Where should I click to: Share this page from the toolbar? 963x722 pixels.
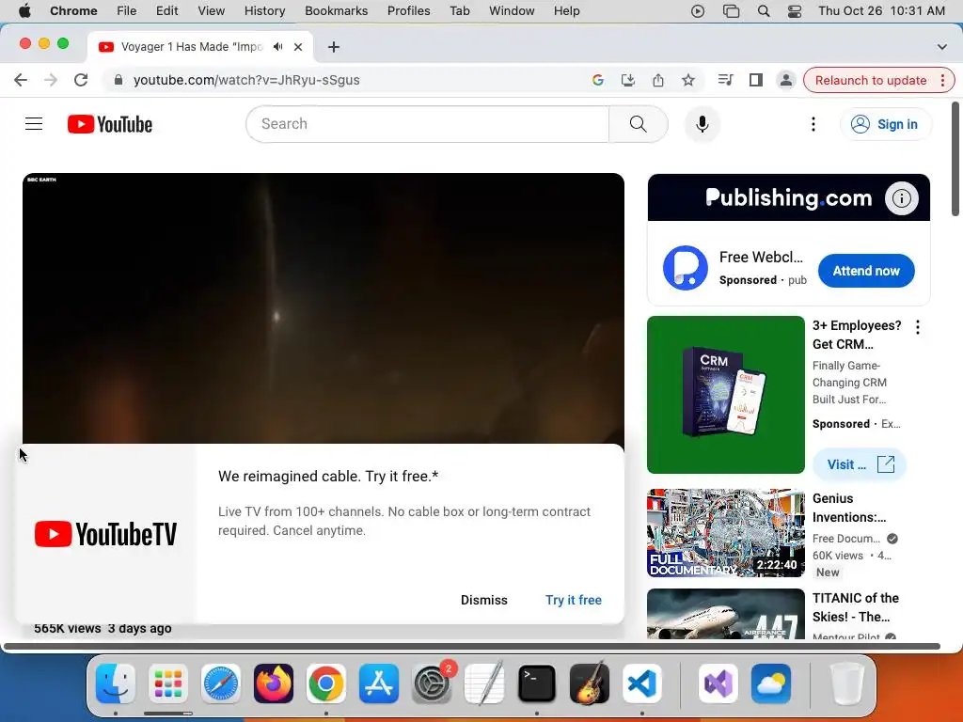point(657,80)
